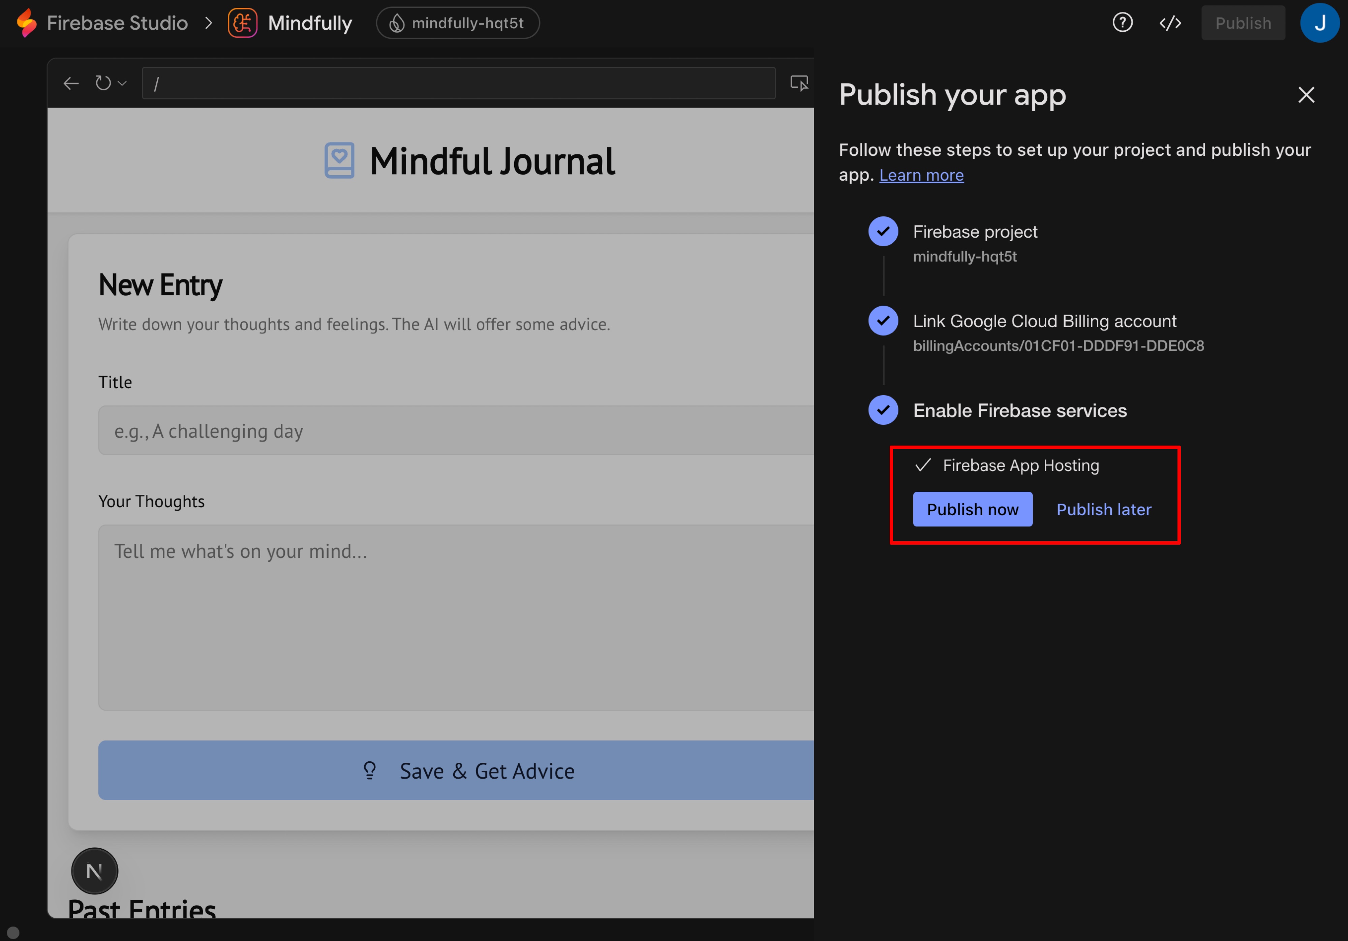The height and width of the screenshot is (941, 1348).
Task: Click the Firebase Studio flame logo
Action: point(26,22)
